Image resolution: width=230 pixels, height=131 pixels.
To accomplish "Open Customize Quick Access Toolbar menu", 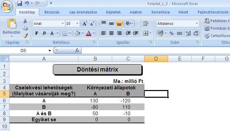I will click(51, 3).
